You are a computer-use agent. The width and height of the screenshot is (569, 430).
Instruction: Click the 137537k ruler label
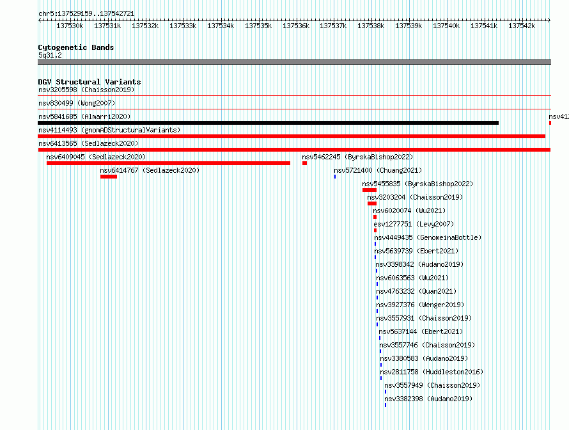tap(333, 26)
